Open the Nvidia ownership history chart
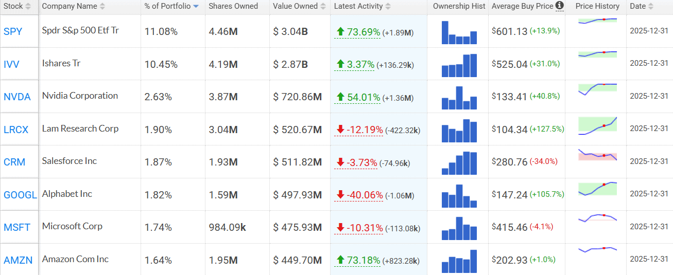Viewport: 673px width, 275px height. [x=459, y=97]
